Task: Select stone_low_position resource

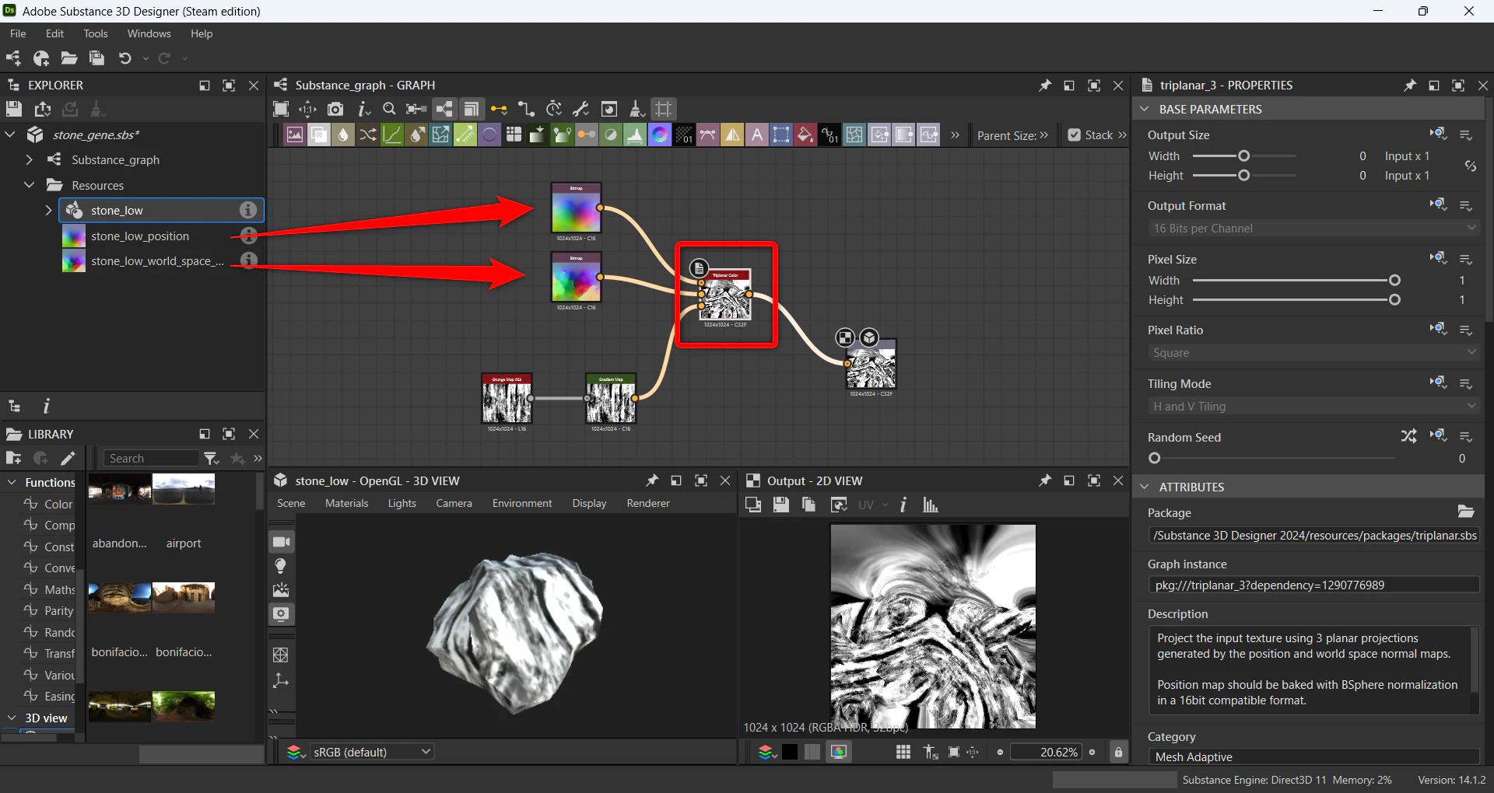Action: click(x=140, y=236)
